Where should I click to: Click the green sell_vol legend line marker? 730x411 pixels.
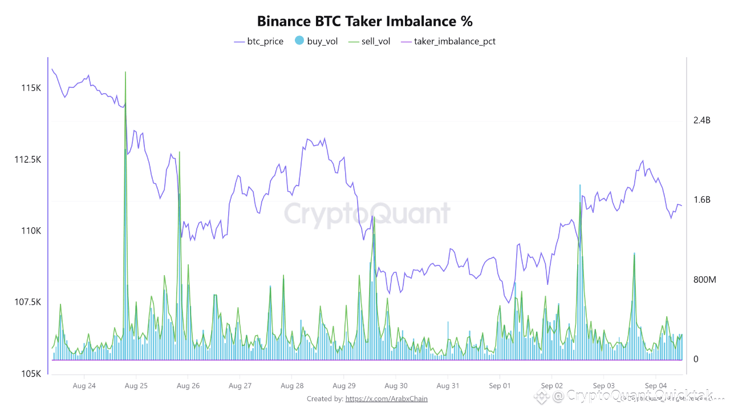pyautogui.click(x=353, y=41)
